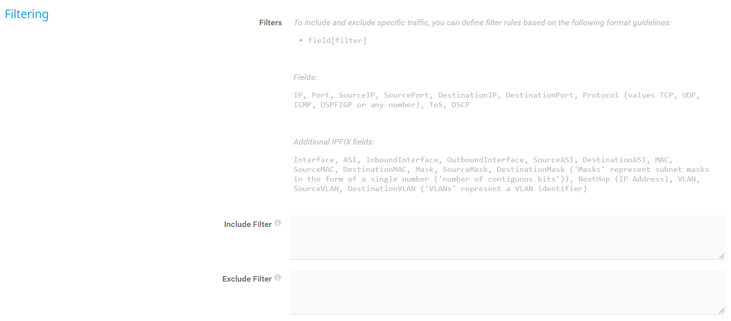This screenshot has width=731, height=321.
Task: Click the Filters label
Action: [270, 23]
